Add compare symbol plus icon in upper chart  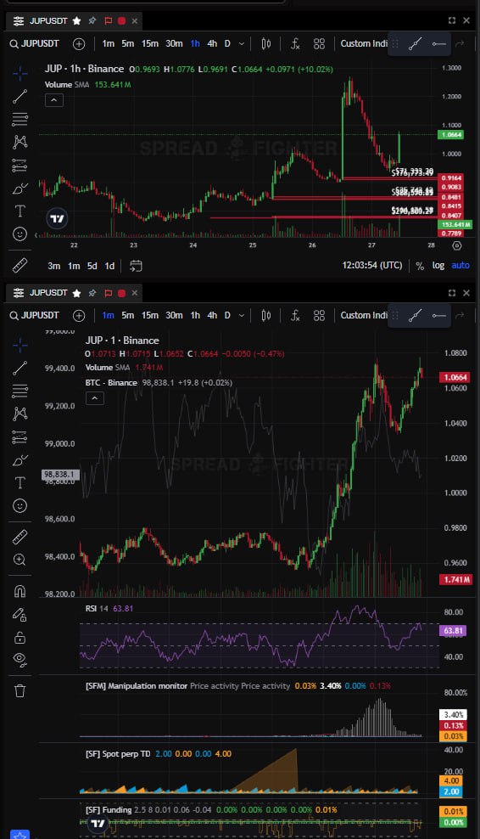[79, 44]
